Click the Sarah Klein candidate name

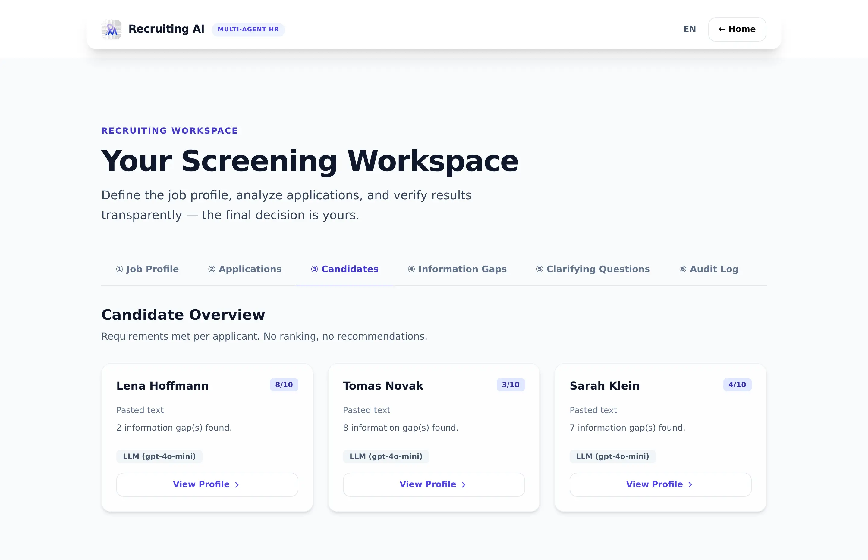pyautogui.click(x=605, y=385)
